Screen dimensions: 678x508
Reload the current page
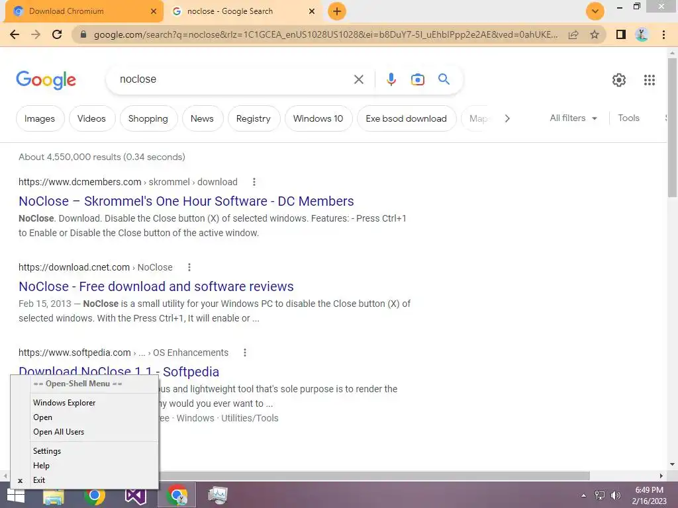(x=57, y=34)
